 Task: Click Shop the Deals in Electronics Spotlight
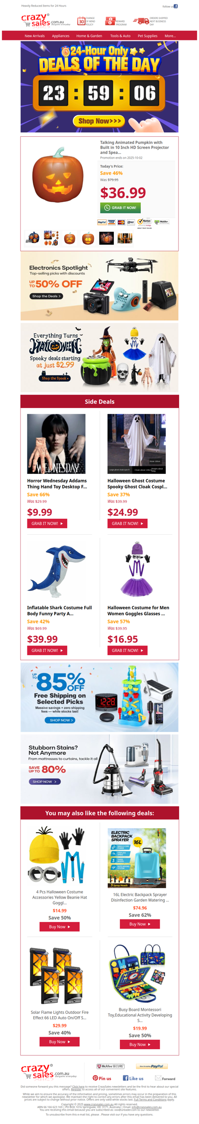click(46, 296)
